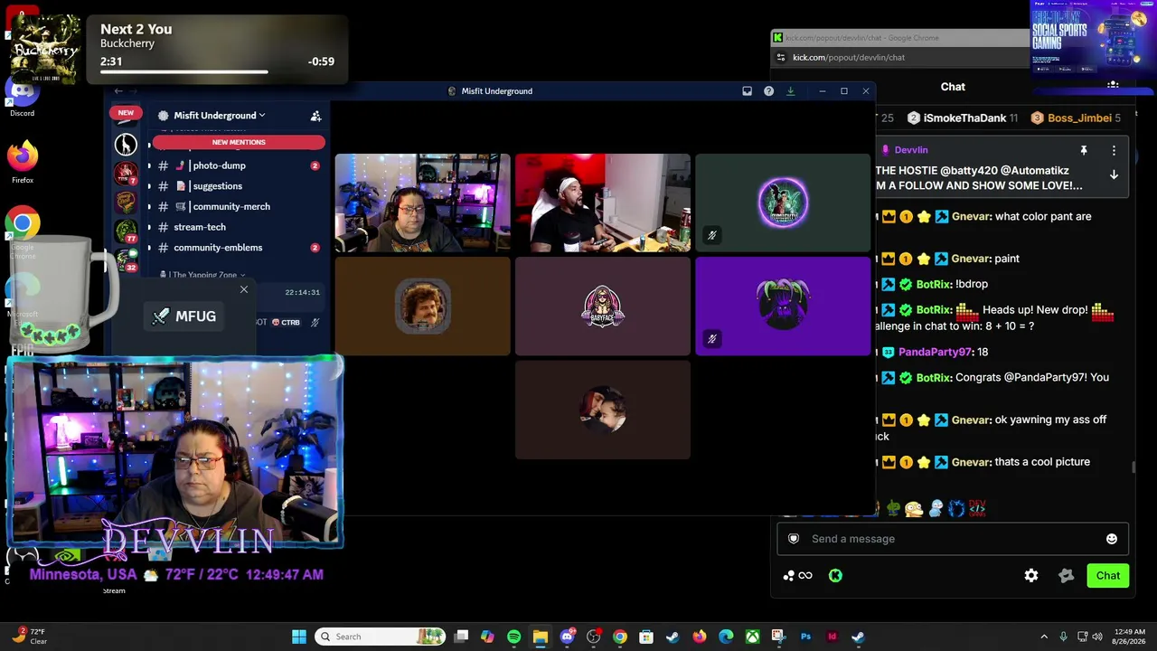The image size is (1157, 651).
Task: Open the emoji picker in Kick chat
Action: [1111, 539]
